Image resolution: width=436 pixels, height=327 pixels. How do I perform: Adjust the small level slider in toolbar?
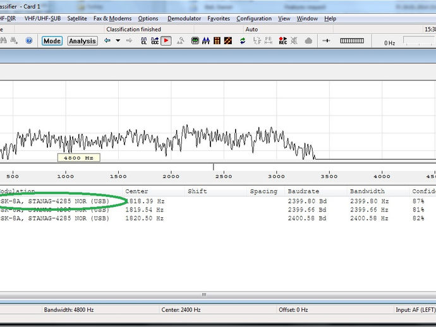[326, 41]
